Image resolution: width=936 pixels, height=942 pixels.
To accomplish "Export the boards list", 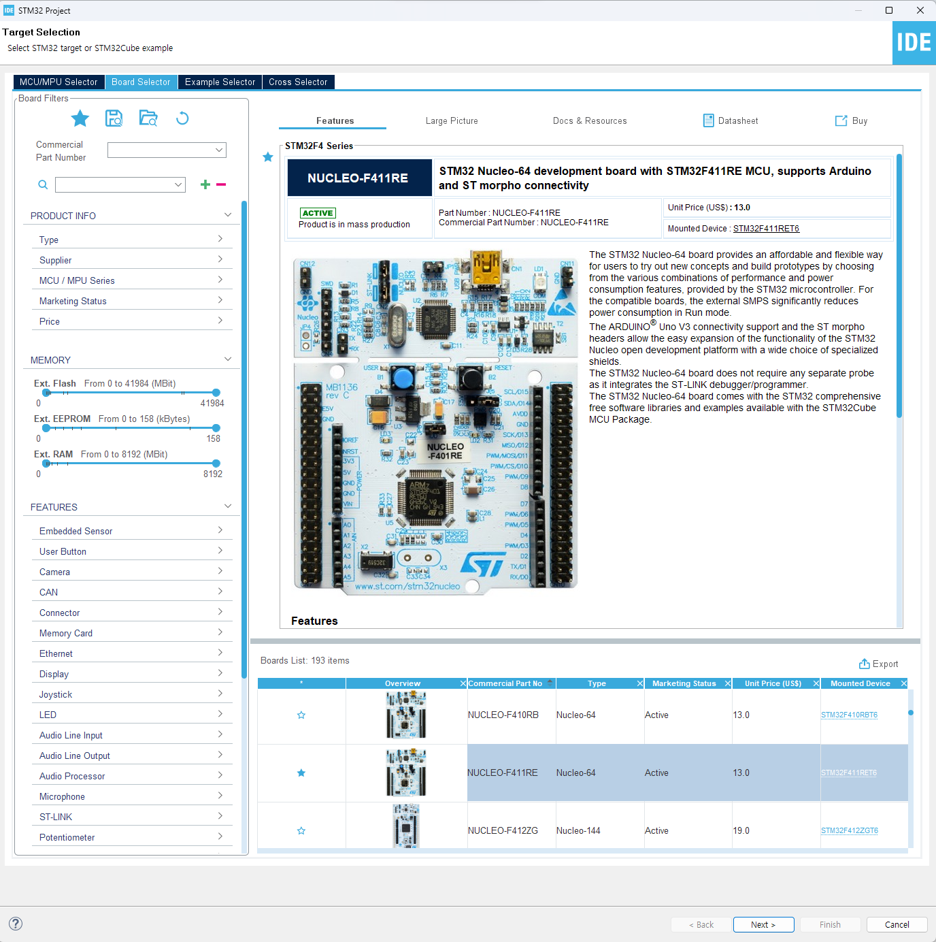I will coord(878,664).
